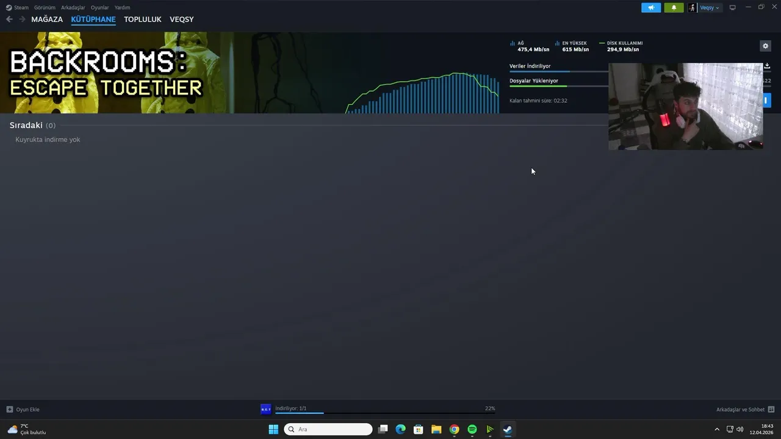This screenshot has width=781, height=439.
Task: Open the Görünüm menu
Action: coord(45,7)
